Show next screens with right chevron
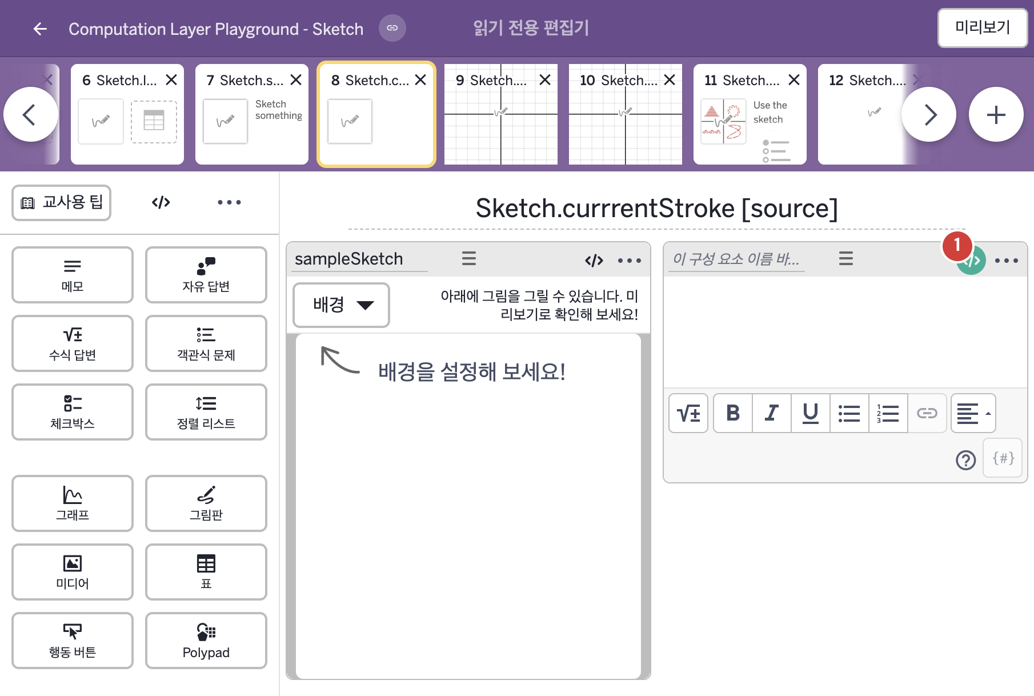 929,114
